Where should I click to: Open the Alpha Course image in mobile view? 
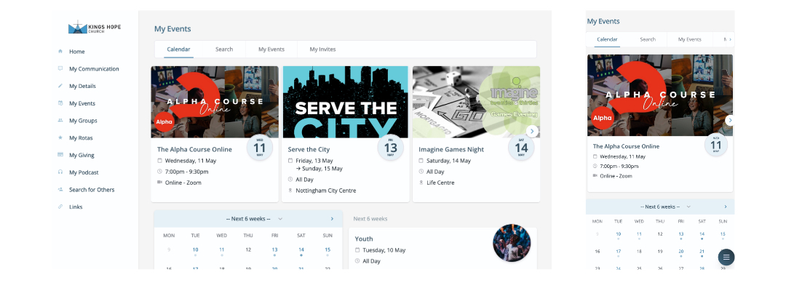tap(659, 95)
